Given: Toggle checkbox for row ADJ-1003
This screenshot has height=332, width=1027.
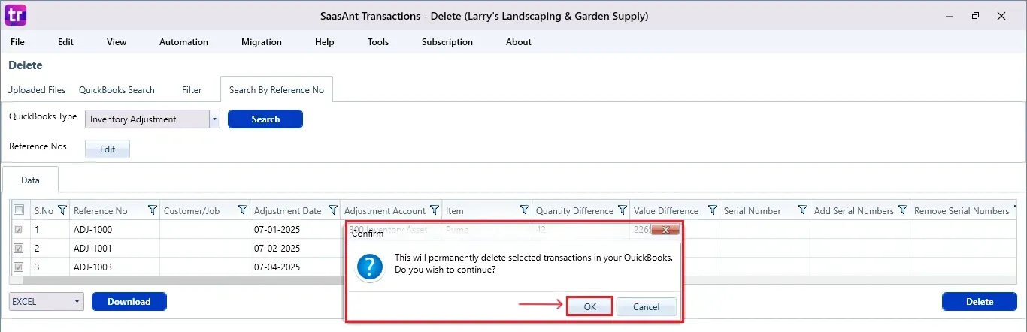Looking at the screenshot, I should tap(19, 267).
